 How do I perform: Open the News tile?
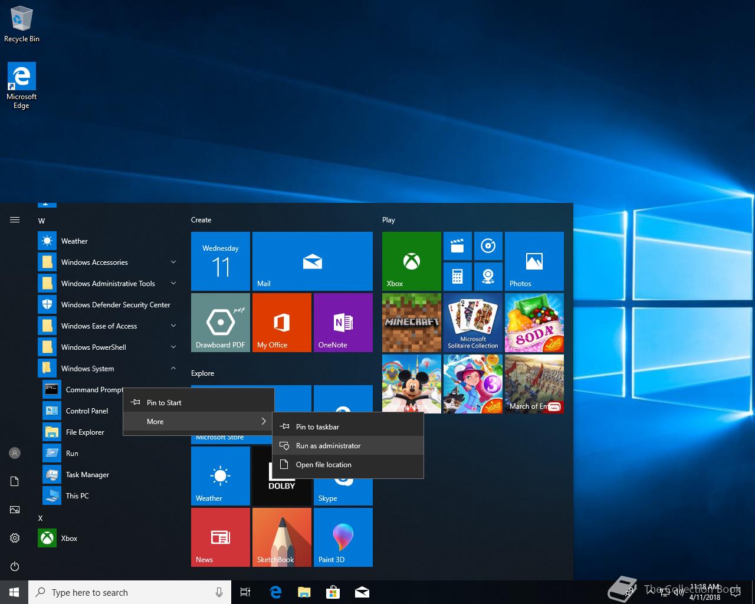pyautogui.click(x=221, y=537)
